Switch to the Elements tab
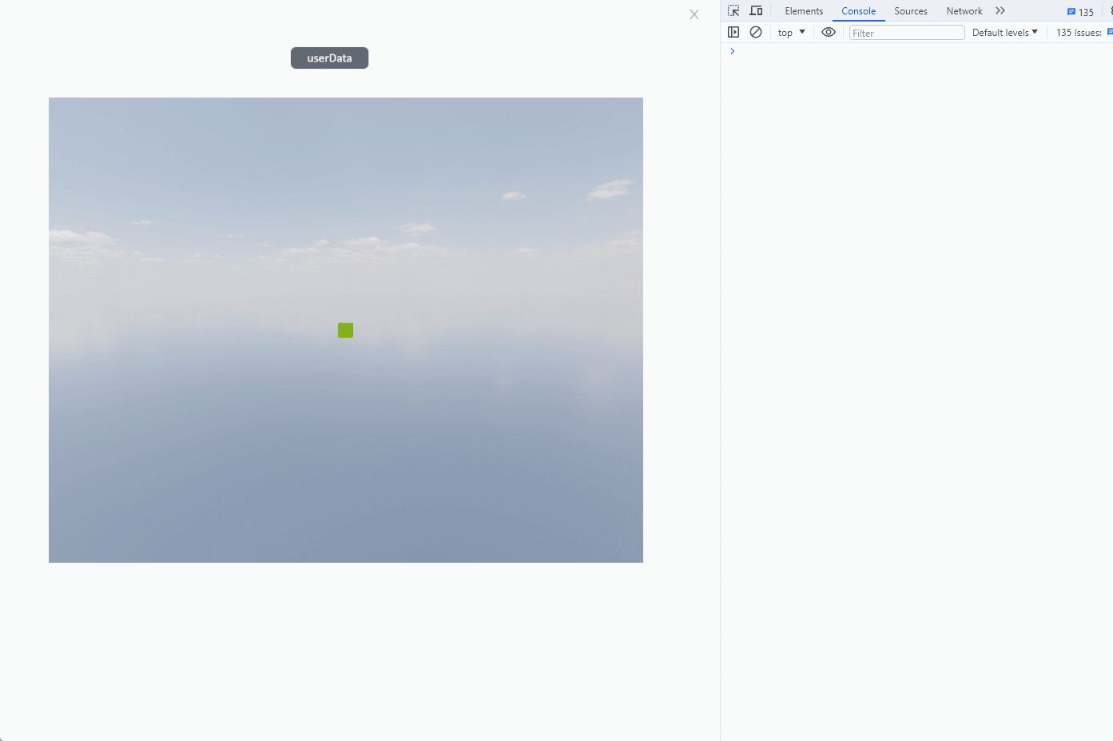This screenshot has width=1113, height=741. [x=803, y=11]
